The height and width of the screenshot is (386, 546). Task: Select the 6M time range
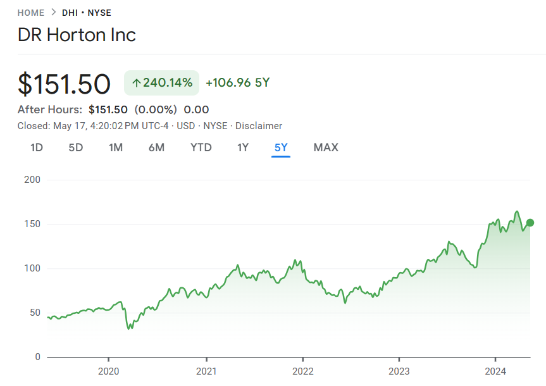click(156, 147)
